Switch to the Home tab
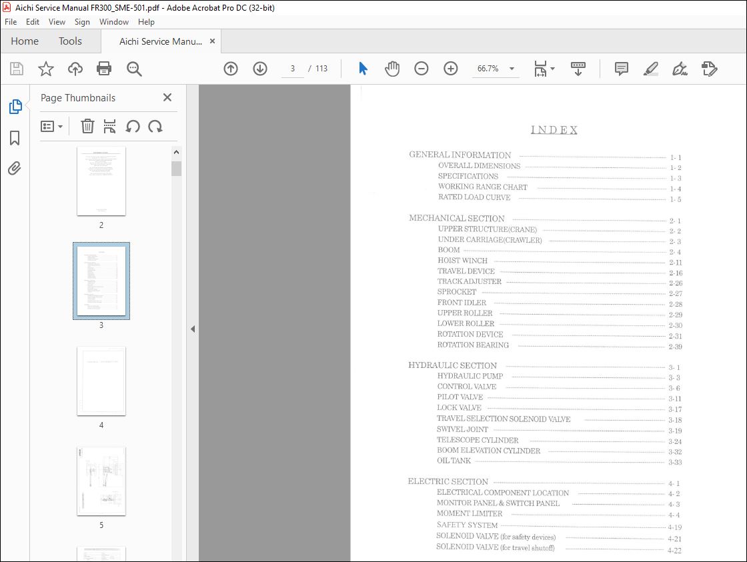The height and width of the screenshot is (562, 747). pos(25,41)
